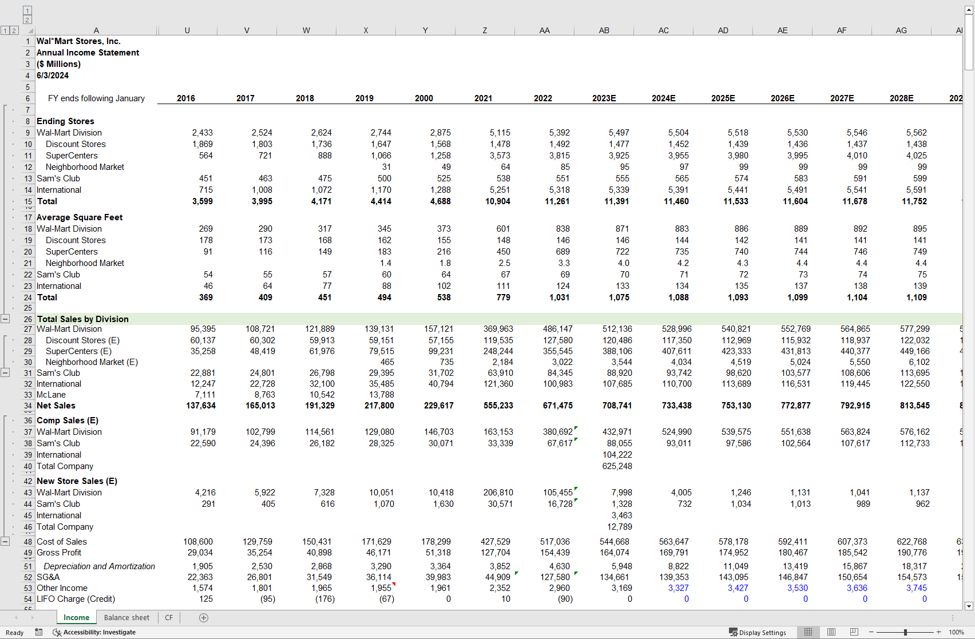Select Average Square Feet 2022 Total 1,031
Screen dimensions: 975x639
(559, 297)
